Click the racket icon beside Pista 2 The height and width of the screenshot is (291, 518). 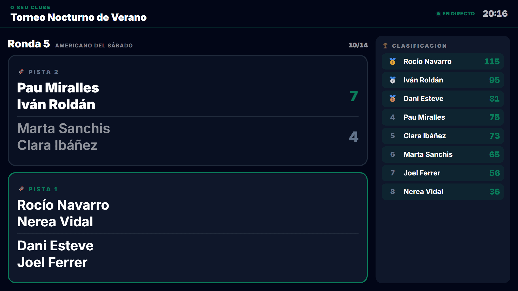pyautogui.click(x=21, y=72)
